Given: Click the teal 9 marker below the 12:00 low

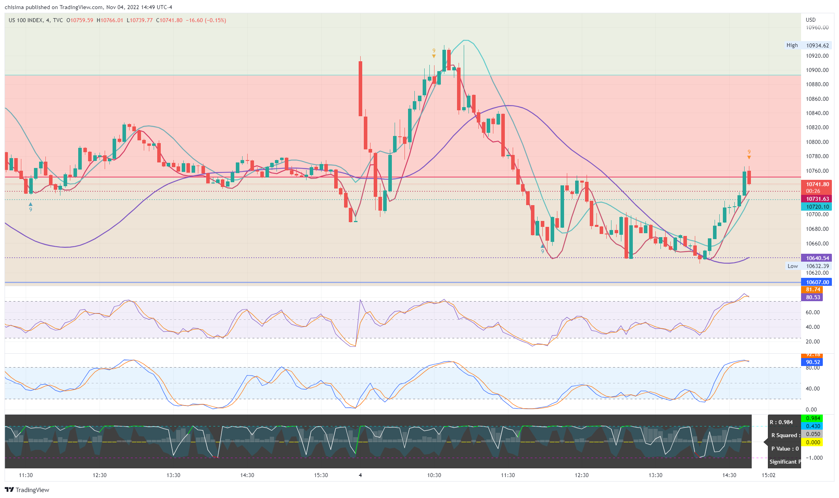Looking at the screenshot, I should click(x=542, y=251).
